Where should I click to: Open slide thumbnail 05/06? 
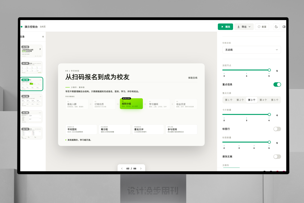click(32, 117)
